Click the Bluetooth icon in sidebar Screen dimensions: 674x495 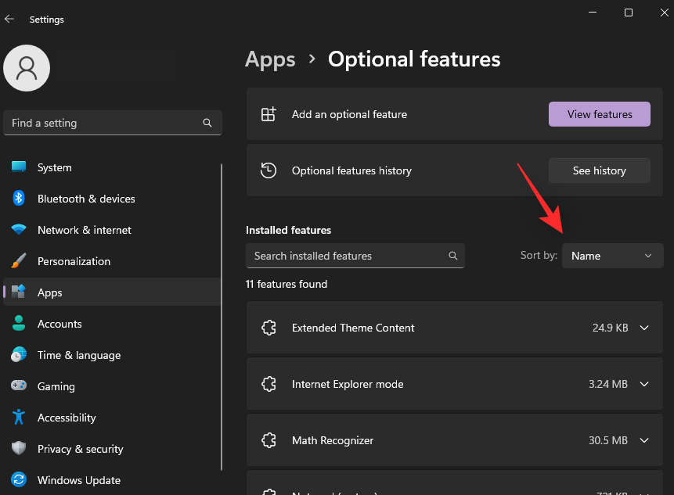[x=19, y=199]
